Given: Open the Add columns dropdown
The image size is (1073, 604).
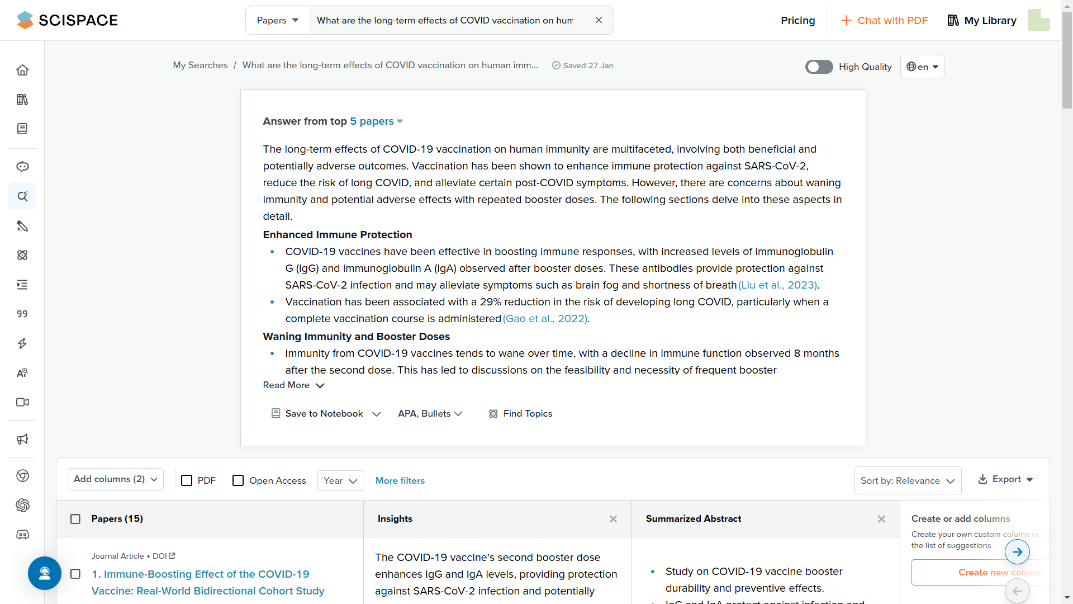Looking at the screenshot, I should [116, 479].
